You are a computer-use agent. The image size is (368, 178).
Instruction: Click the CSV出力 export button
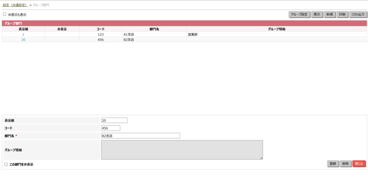pyautogui.click(x=358, y=14)
